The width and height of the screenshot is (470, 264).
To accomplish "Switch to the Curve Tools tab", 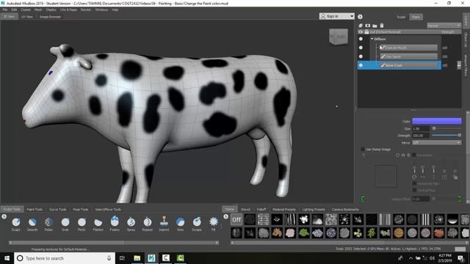I will [x=58, y=209].
